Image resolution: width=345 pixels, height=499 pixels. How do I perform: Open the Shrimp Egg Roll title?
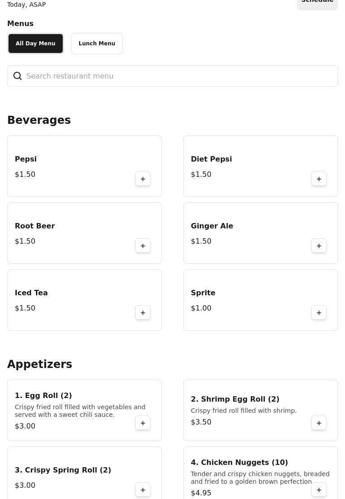pos(235,399)
